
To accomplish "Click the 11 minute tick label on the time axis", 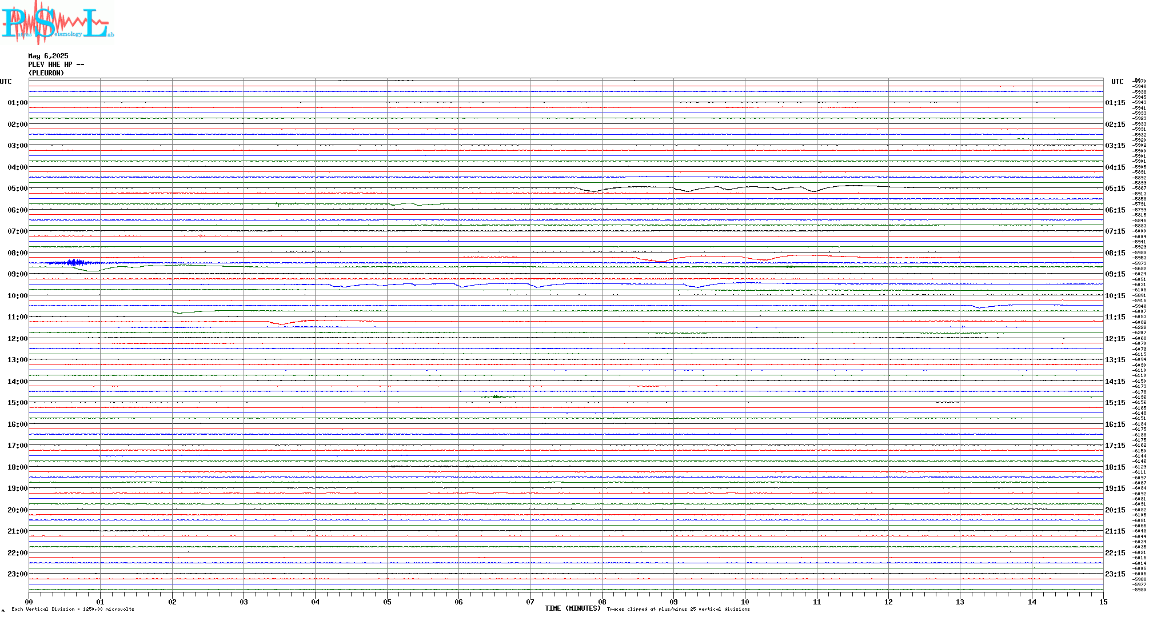I will pos(817,602).
